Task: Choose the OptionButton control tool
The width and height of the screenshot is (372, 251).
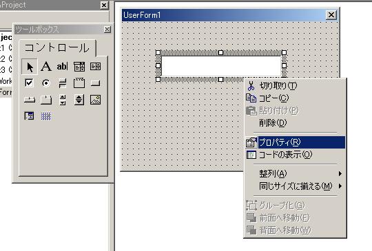Action: click(45, 83)
